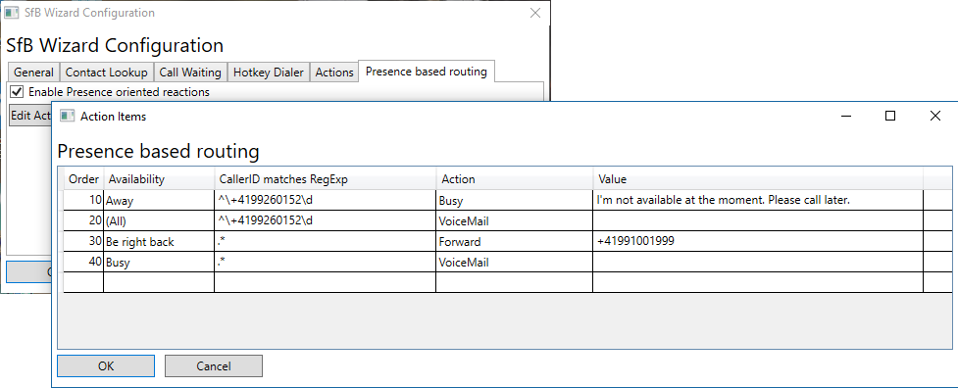This screenshot has width=958, height=388.
Task: Switch to the Call Waiting tab
Action: [190, 72]
